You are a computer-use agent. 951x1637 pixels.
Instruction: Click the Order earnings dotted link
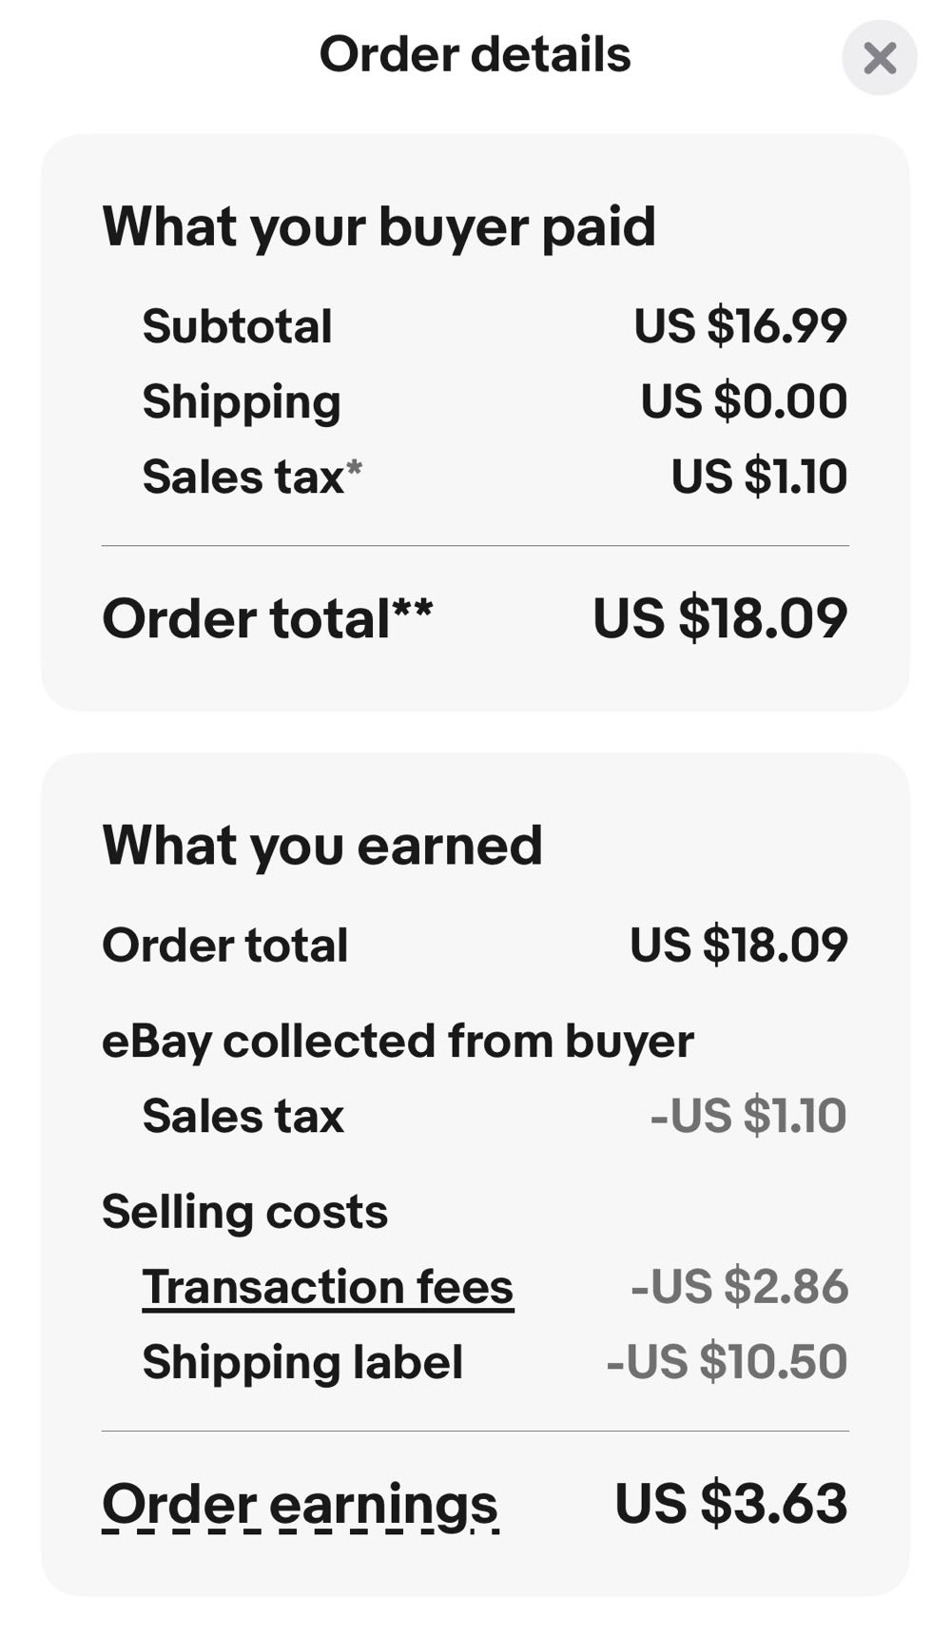pos(300,1505)
